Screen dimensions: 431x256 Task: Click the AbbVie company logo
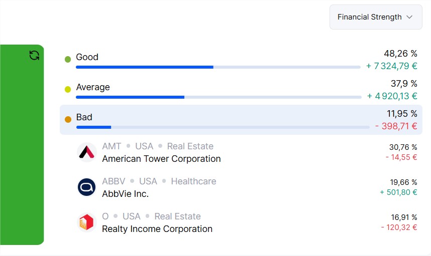click(86, 187)
